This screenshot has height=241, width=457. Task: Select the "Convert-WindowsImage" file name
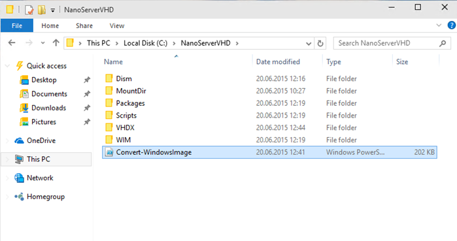click(x=154, y=152)
